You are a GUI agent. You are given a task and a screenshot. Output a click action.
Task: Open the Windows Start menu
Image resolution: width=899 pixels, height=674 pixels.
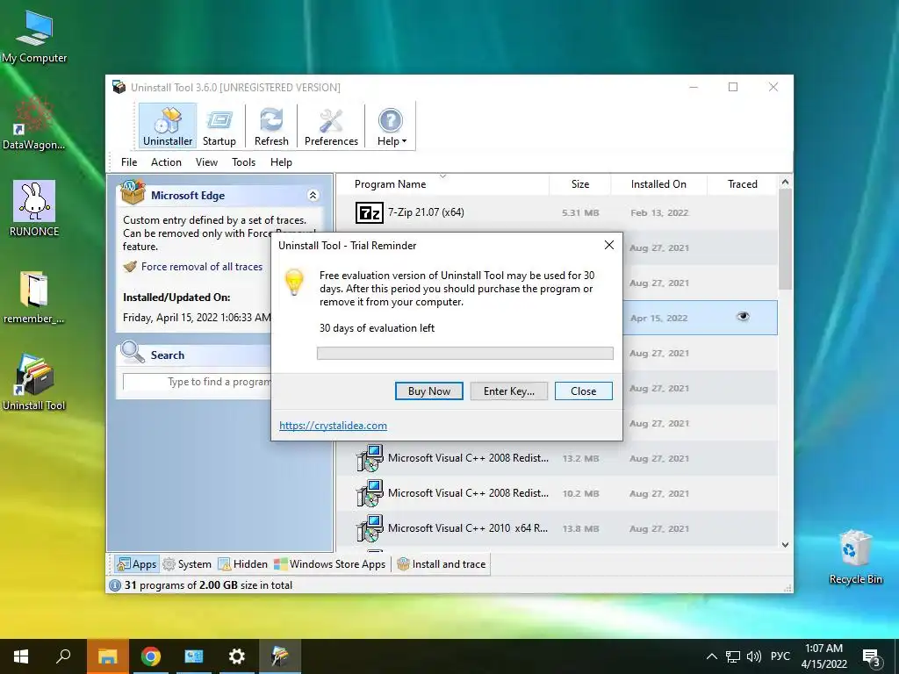(x=21, y=656)
